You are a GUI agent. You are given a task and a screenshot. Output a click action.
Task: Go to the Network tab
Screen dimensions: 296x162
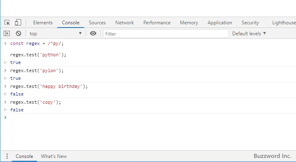(124, 23)
